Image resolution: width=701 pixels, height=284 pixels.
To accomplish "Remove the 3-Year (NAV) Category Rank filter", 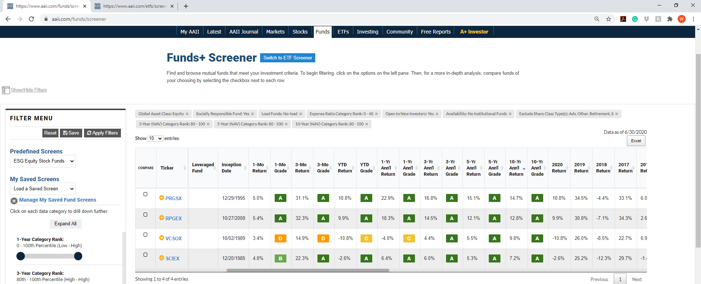I will [x=208, y=124].
